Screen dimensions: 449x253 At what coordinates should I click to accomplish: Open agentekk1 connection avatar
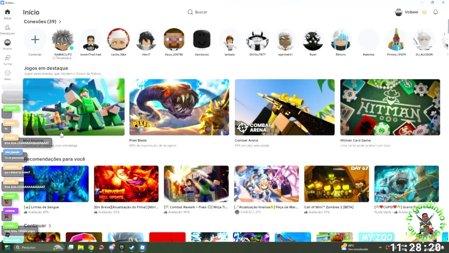285,39
